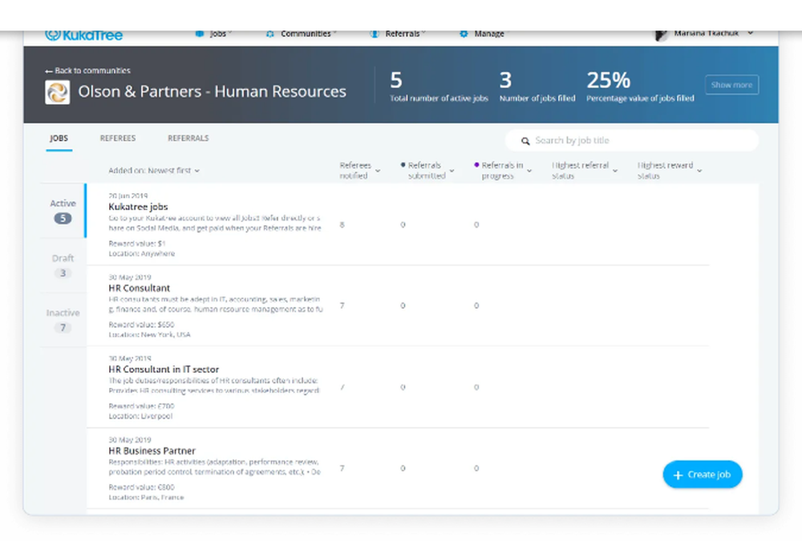802x541 pixels.
Task: Click the Communities menu icon
Action: 270,34
